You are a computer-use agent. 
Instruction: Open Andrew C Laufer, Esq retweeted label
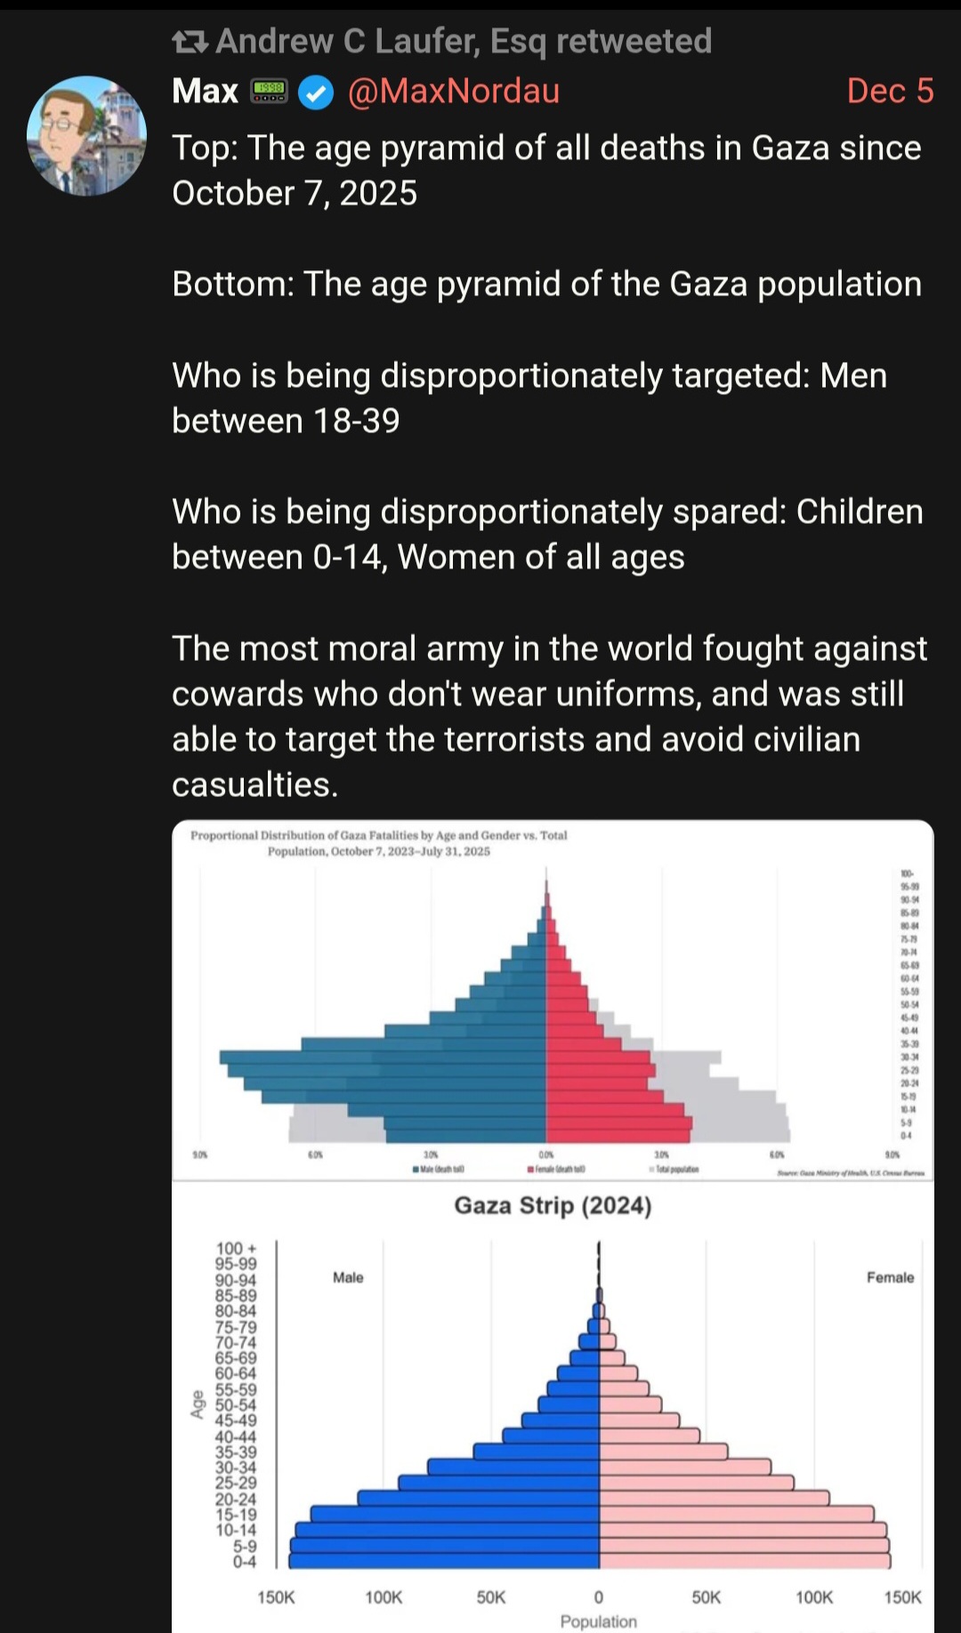coord(464,41)
